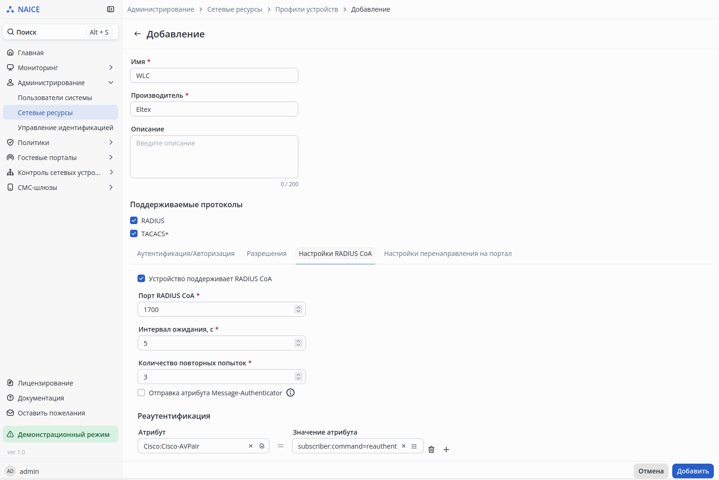Click into the Описание text area
The height and width of the screenshot is (480, 719).
214,157
